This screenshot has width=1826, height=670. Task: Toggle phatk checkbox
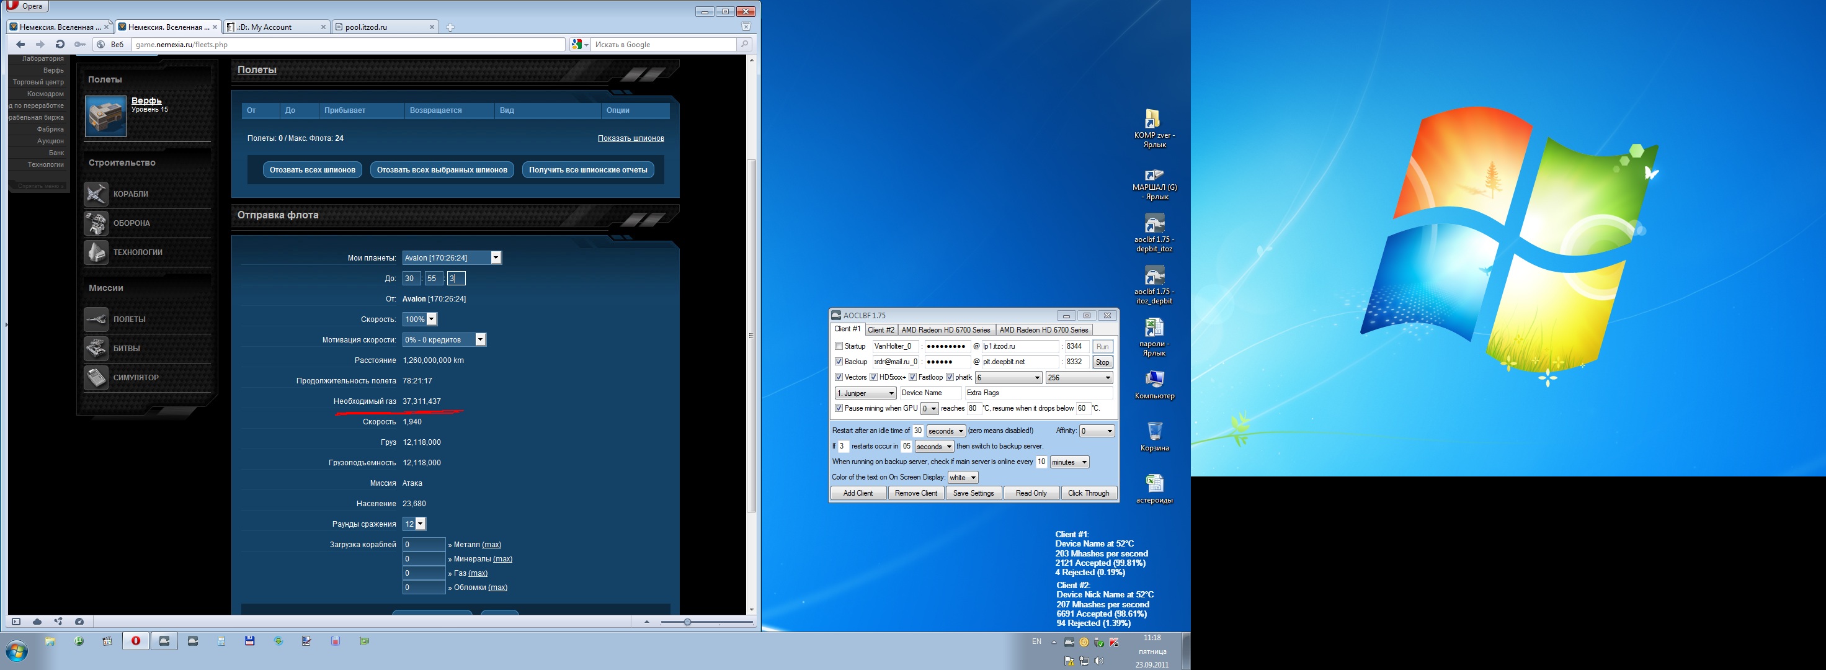tap(949, 377)
